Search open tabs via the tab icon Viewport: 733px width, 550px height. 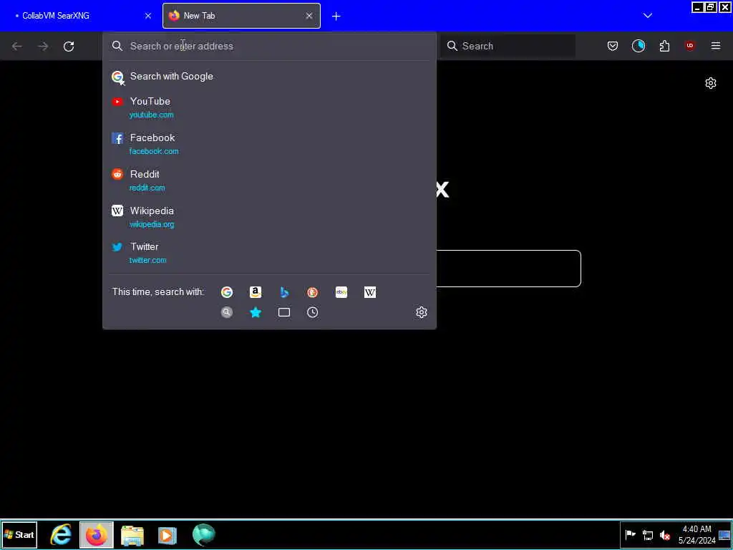click(284, 312)
